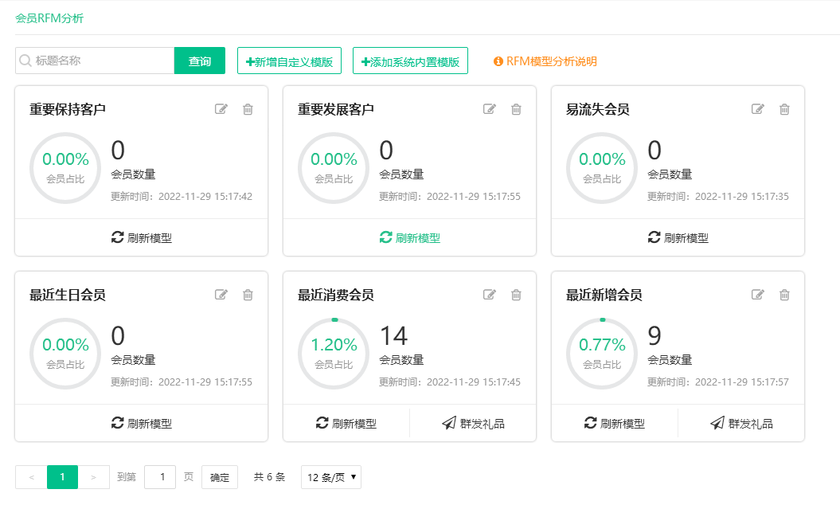Click 新增自定义模版 button
The width and height of the screenshot is (840, 505).
point(289,61)
